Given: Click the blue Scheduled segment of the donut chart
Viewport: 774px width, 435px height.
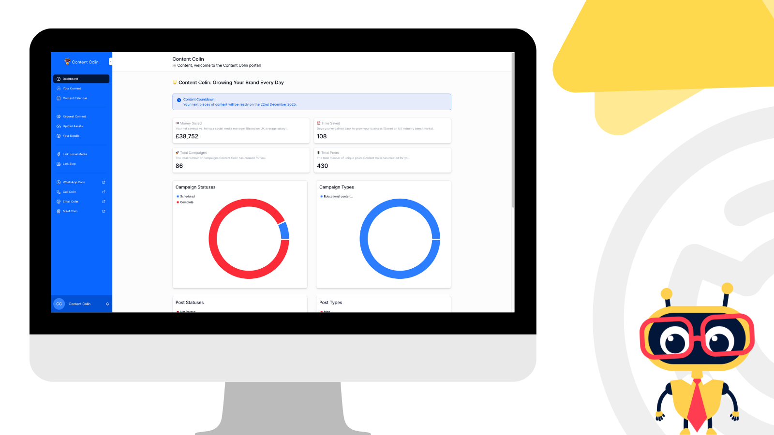Looking at the screenshot, I should pos(284,231).
